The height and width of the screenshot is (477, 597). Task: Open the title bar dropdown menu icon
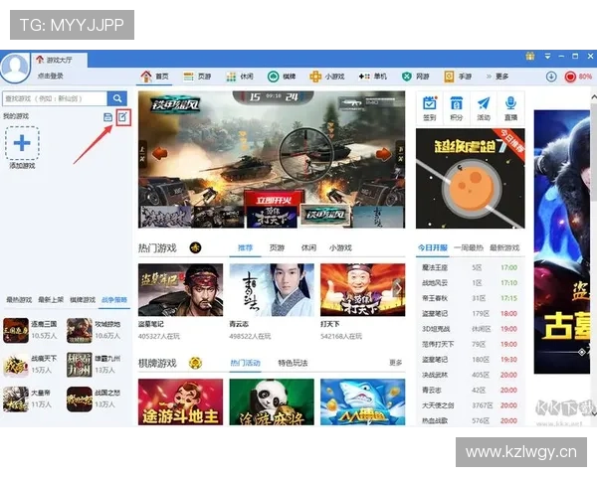(547, 57)
